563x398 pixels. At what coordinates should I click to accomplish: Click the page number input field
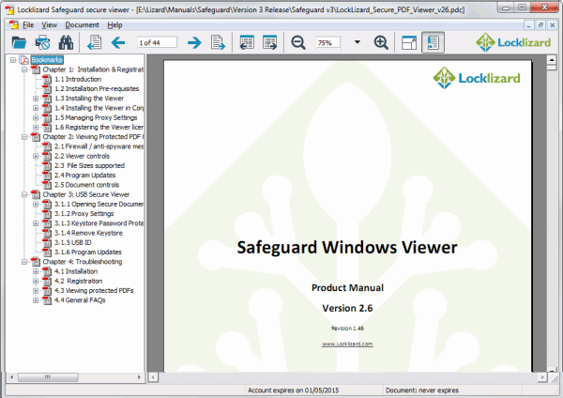click(156, 43)
